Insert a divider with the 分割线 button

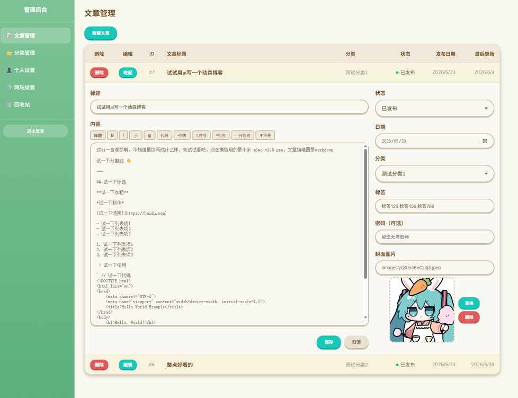[242, 135]
